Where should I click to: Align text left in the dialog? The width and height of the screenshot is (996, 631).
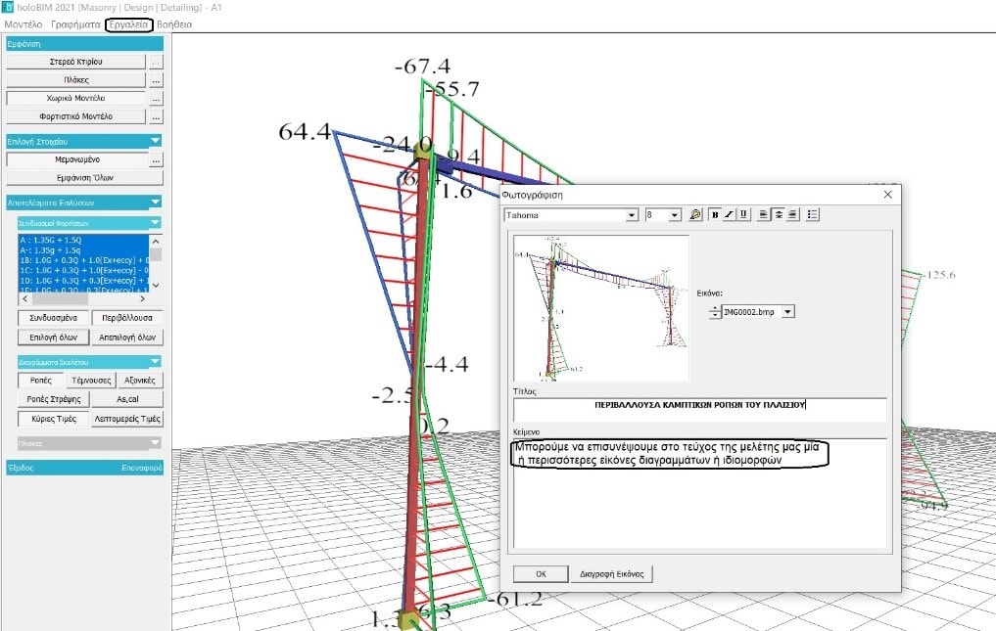(x=764, y=214)
